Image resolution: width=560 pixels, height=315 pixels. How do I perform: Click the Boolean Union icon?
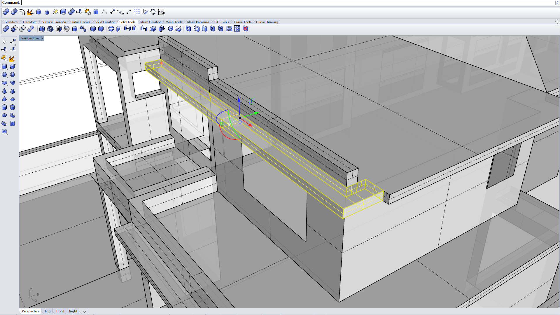6,29
